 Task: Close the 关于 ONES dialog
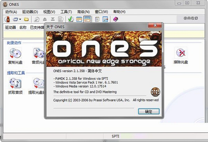(155, 25)
